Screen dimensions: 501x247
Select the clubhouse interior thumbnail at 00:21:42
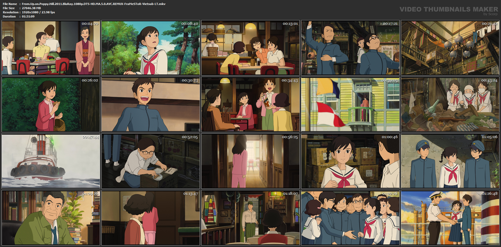tap(450, 48)
